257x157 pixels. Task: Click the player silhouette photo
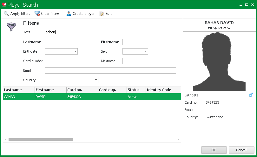[x=219, y=62]
